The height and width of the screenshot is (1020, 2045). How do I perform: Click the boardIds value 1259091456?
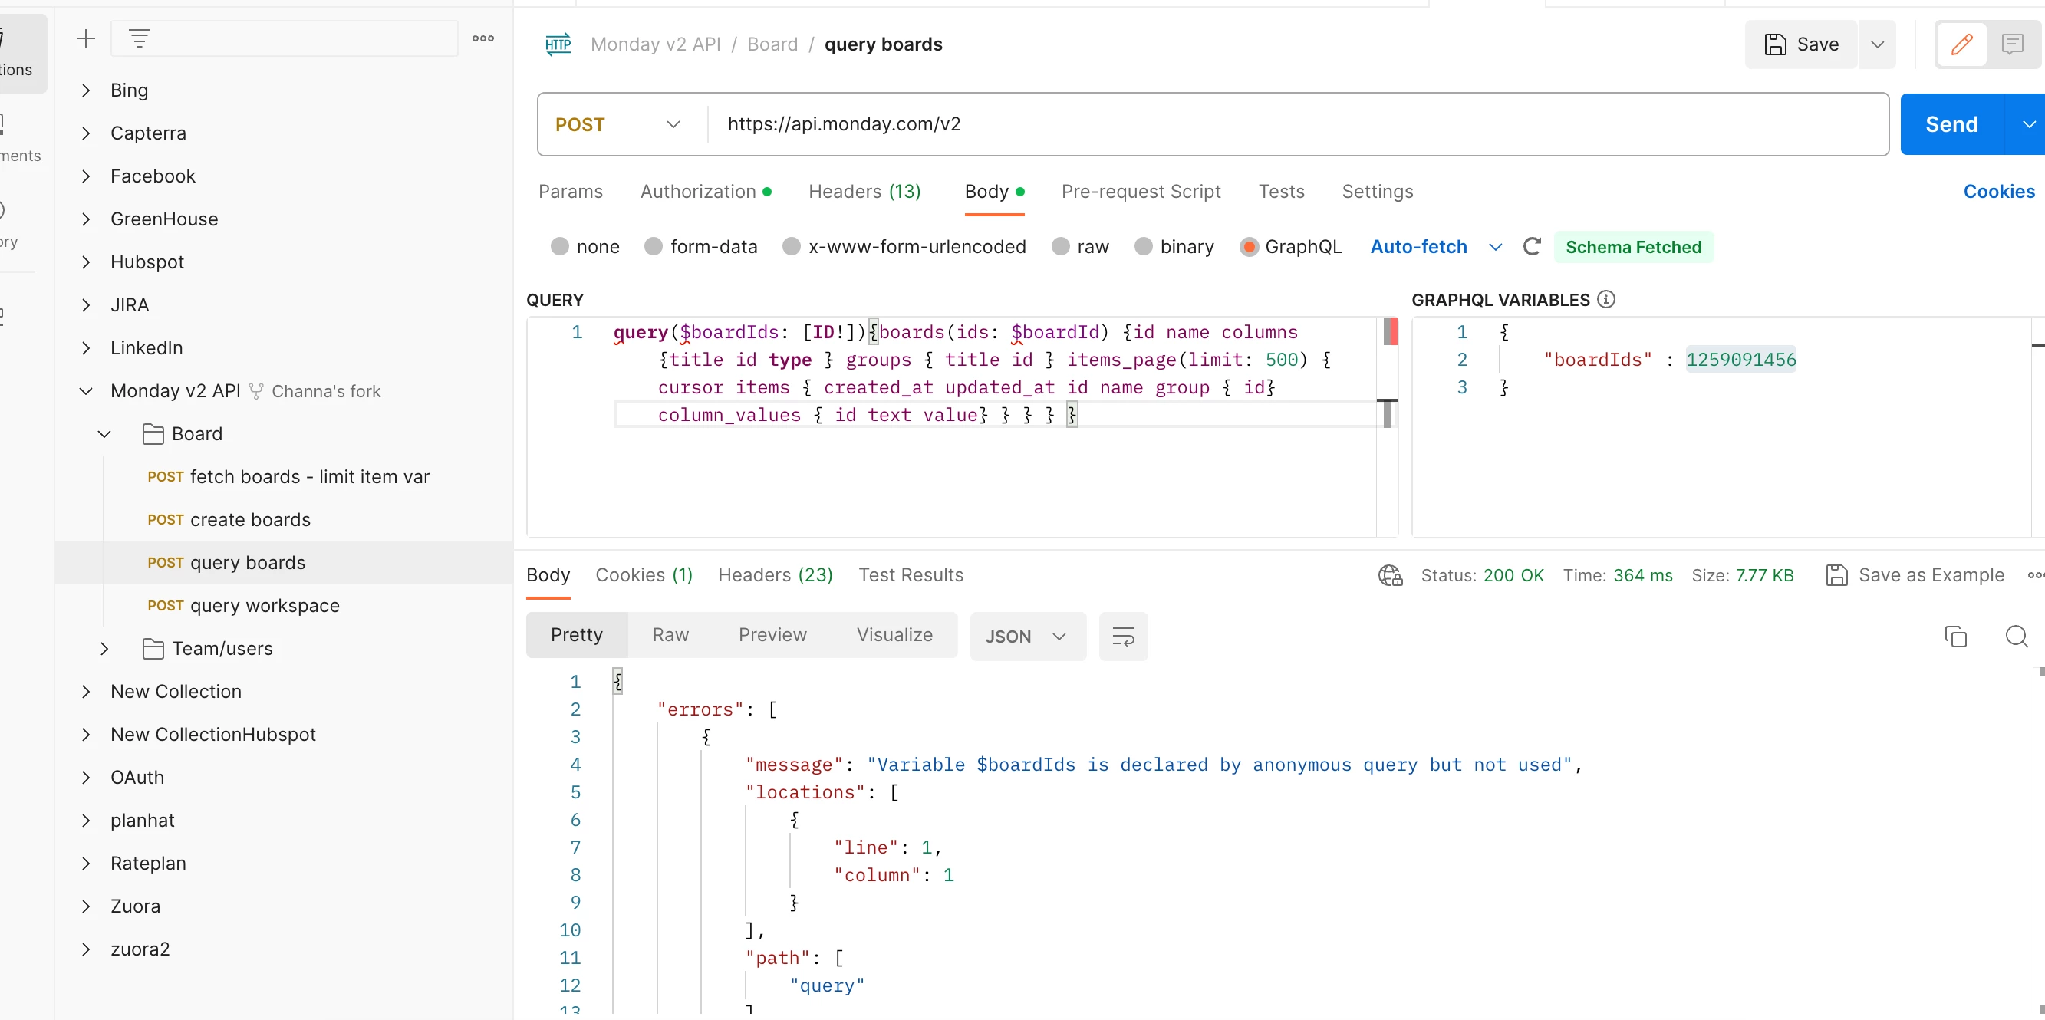(1741, 360)
